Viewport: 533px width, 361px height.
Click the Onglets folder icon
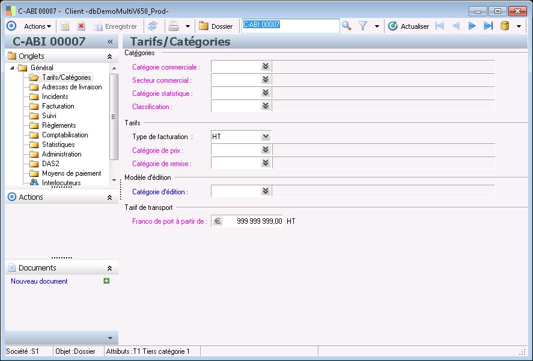(x=12, y=56)
